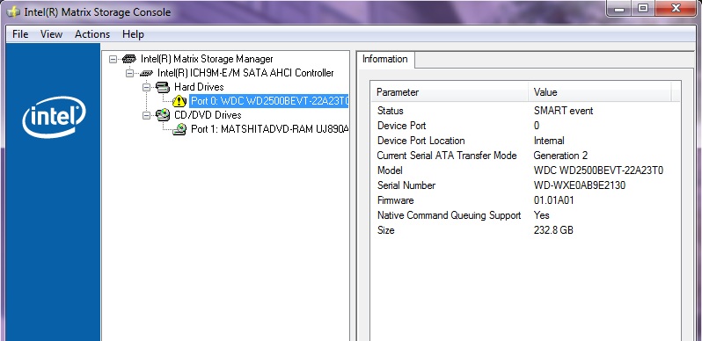Collapse the CD/DVD Drives tree node
The width and height of the screenshot is (702, 341).
(146, 115)
